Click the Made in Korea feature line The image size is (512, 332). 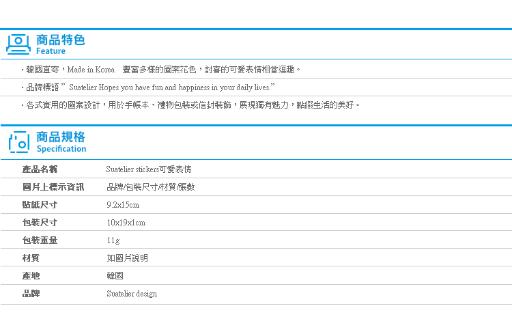(x=161, y=70)
